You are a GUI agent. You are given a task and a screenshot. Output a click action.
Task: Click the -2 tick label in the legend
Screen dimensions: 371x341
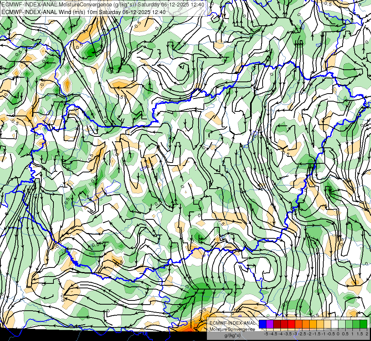click(x=310, y=334)
